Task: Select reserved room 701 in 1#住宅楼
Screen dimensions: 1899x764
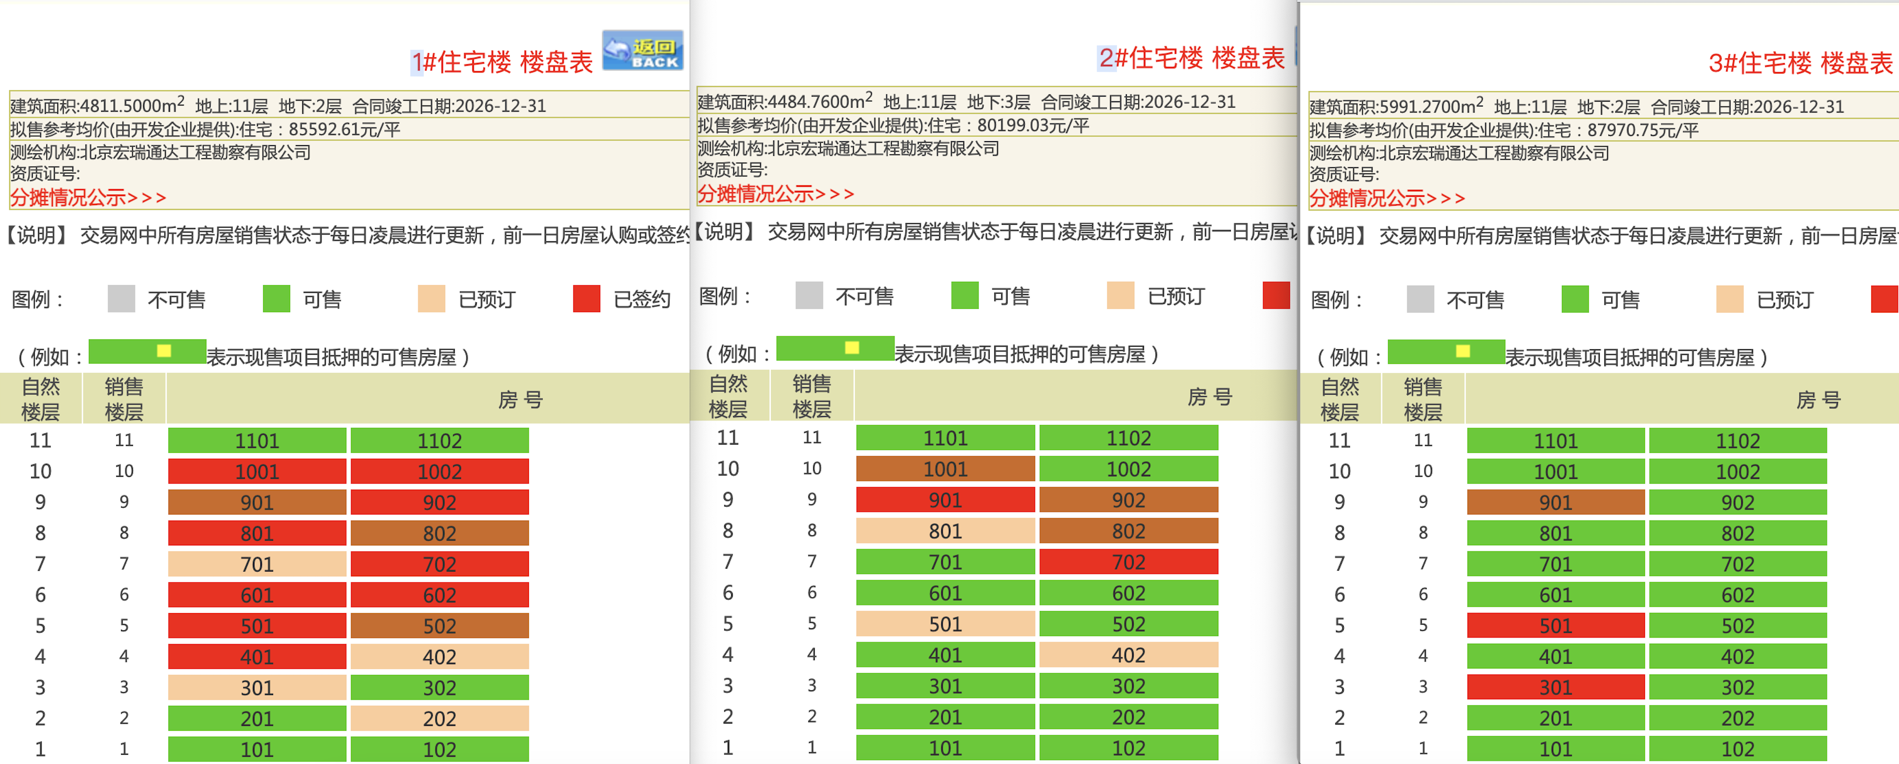Action: pyautogui.click(x=256, y=565)
